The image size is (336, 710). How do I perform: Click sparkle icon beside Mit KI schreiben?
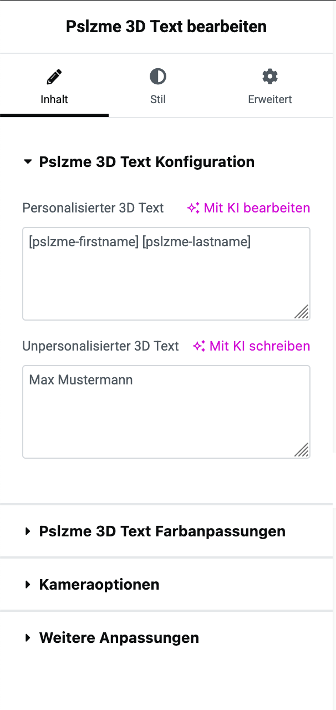199,346
